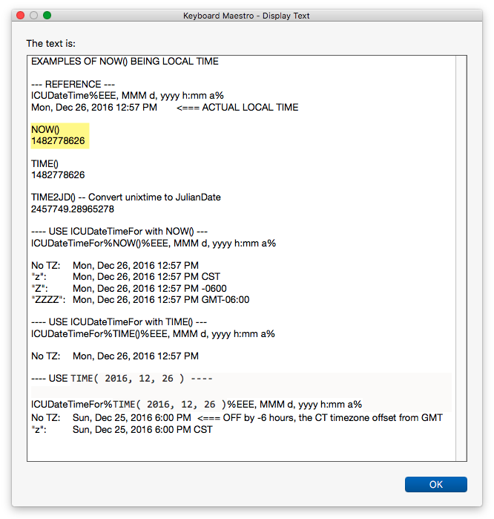This screenshot has width=494, height=519.
Task: Click the line ending GMT-06:00
Action: 140,300
